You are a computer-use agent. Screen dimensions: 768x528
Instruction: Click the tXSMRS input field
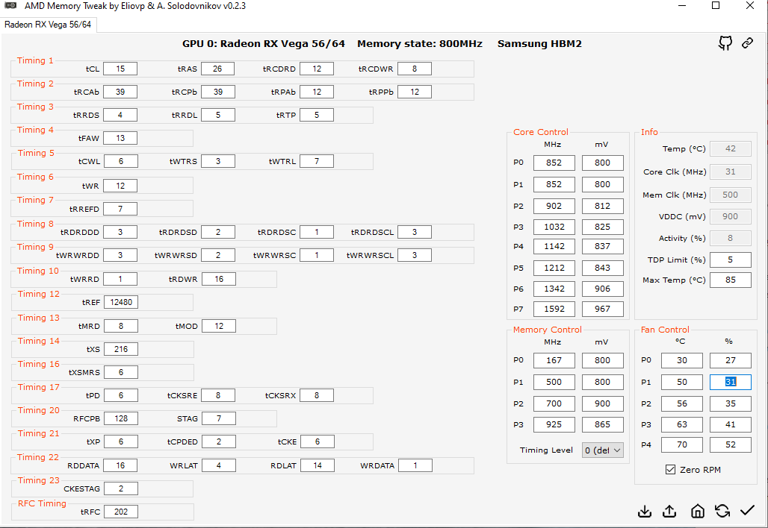[121, 372]
